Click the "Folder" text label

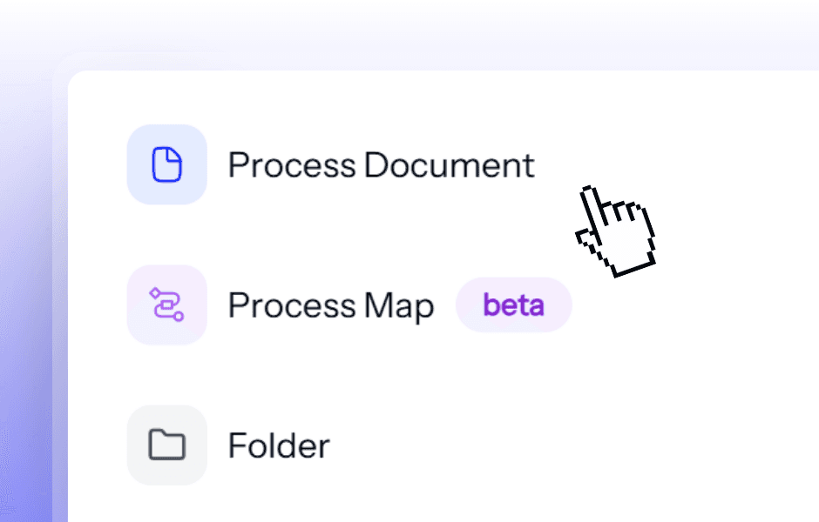click(x=280, y=445)
